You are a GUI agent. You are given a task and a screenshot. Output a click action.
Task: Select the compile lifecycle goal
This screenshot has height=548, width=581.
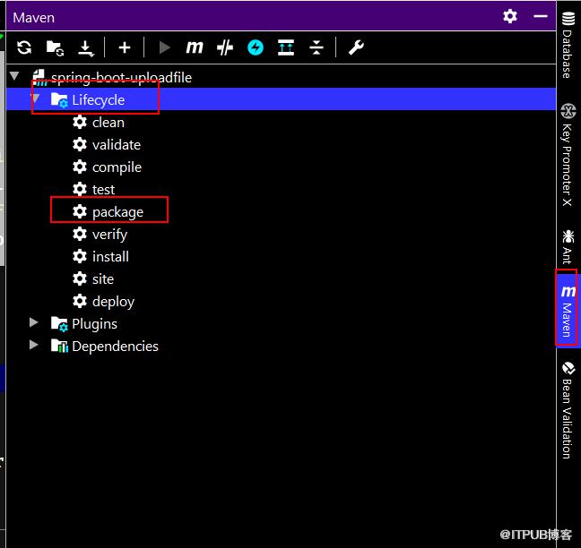(117, 167)
